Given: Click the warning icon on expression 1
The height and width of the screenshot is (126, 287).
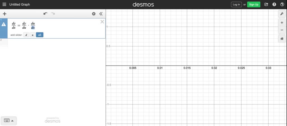Looking at the screenshot, I should [x=4, y=24].
